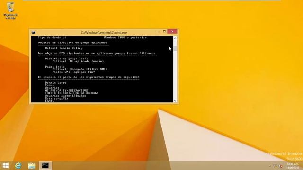The height and width of the screenshot is (170, 303).
Task: Click the 'Tipo de dominio:' line
Action: pos(52,37)
